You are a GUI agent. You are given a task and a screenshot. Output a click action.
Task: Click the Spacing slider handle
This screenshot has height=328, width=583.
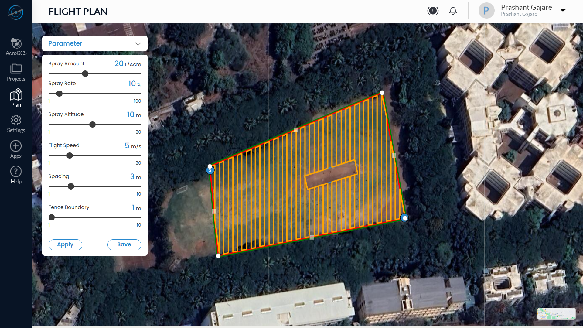coord(71,186)
